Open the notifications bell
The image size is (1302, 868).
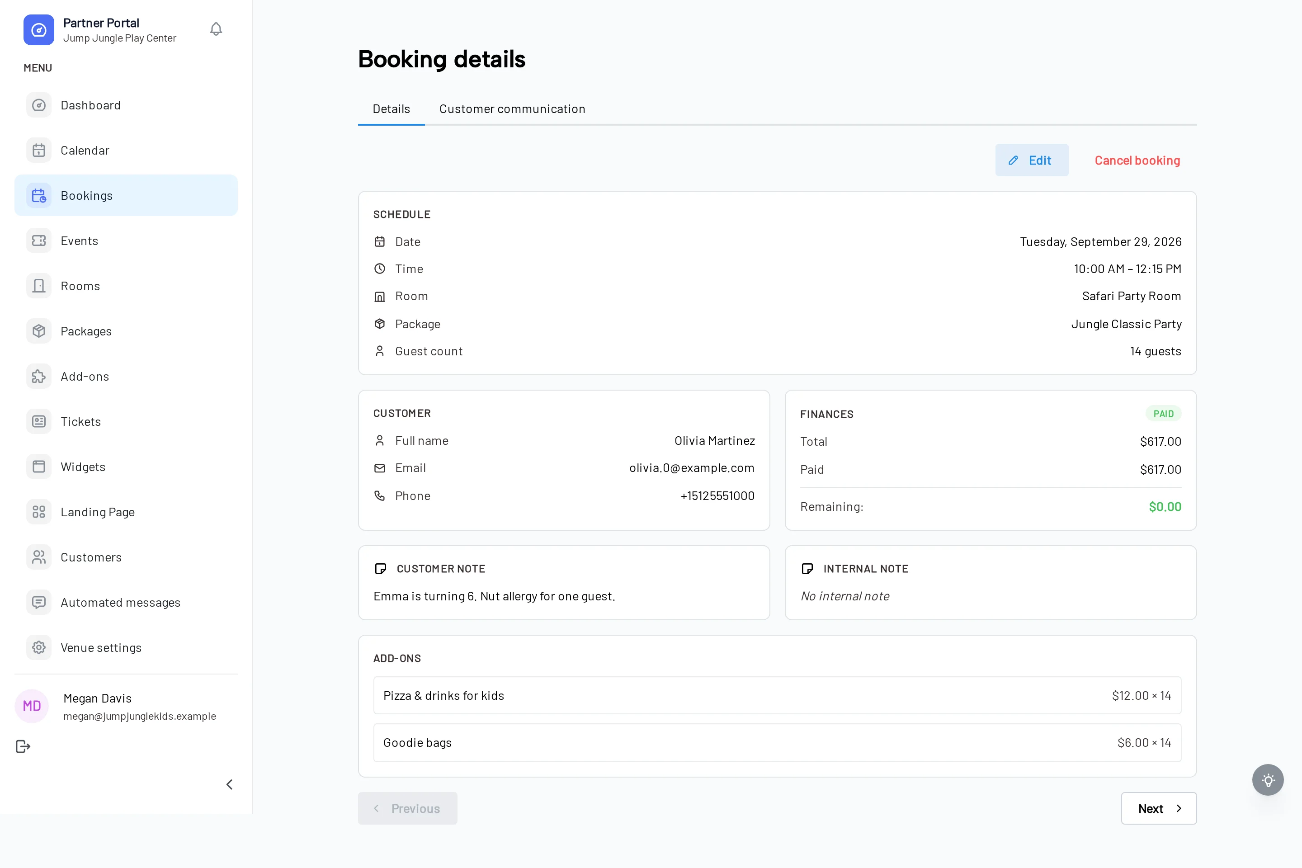click(x=216, y=29)
